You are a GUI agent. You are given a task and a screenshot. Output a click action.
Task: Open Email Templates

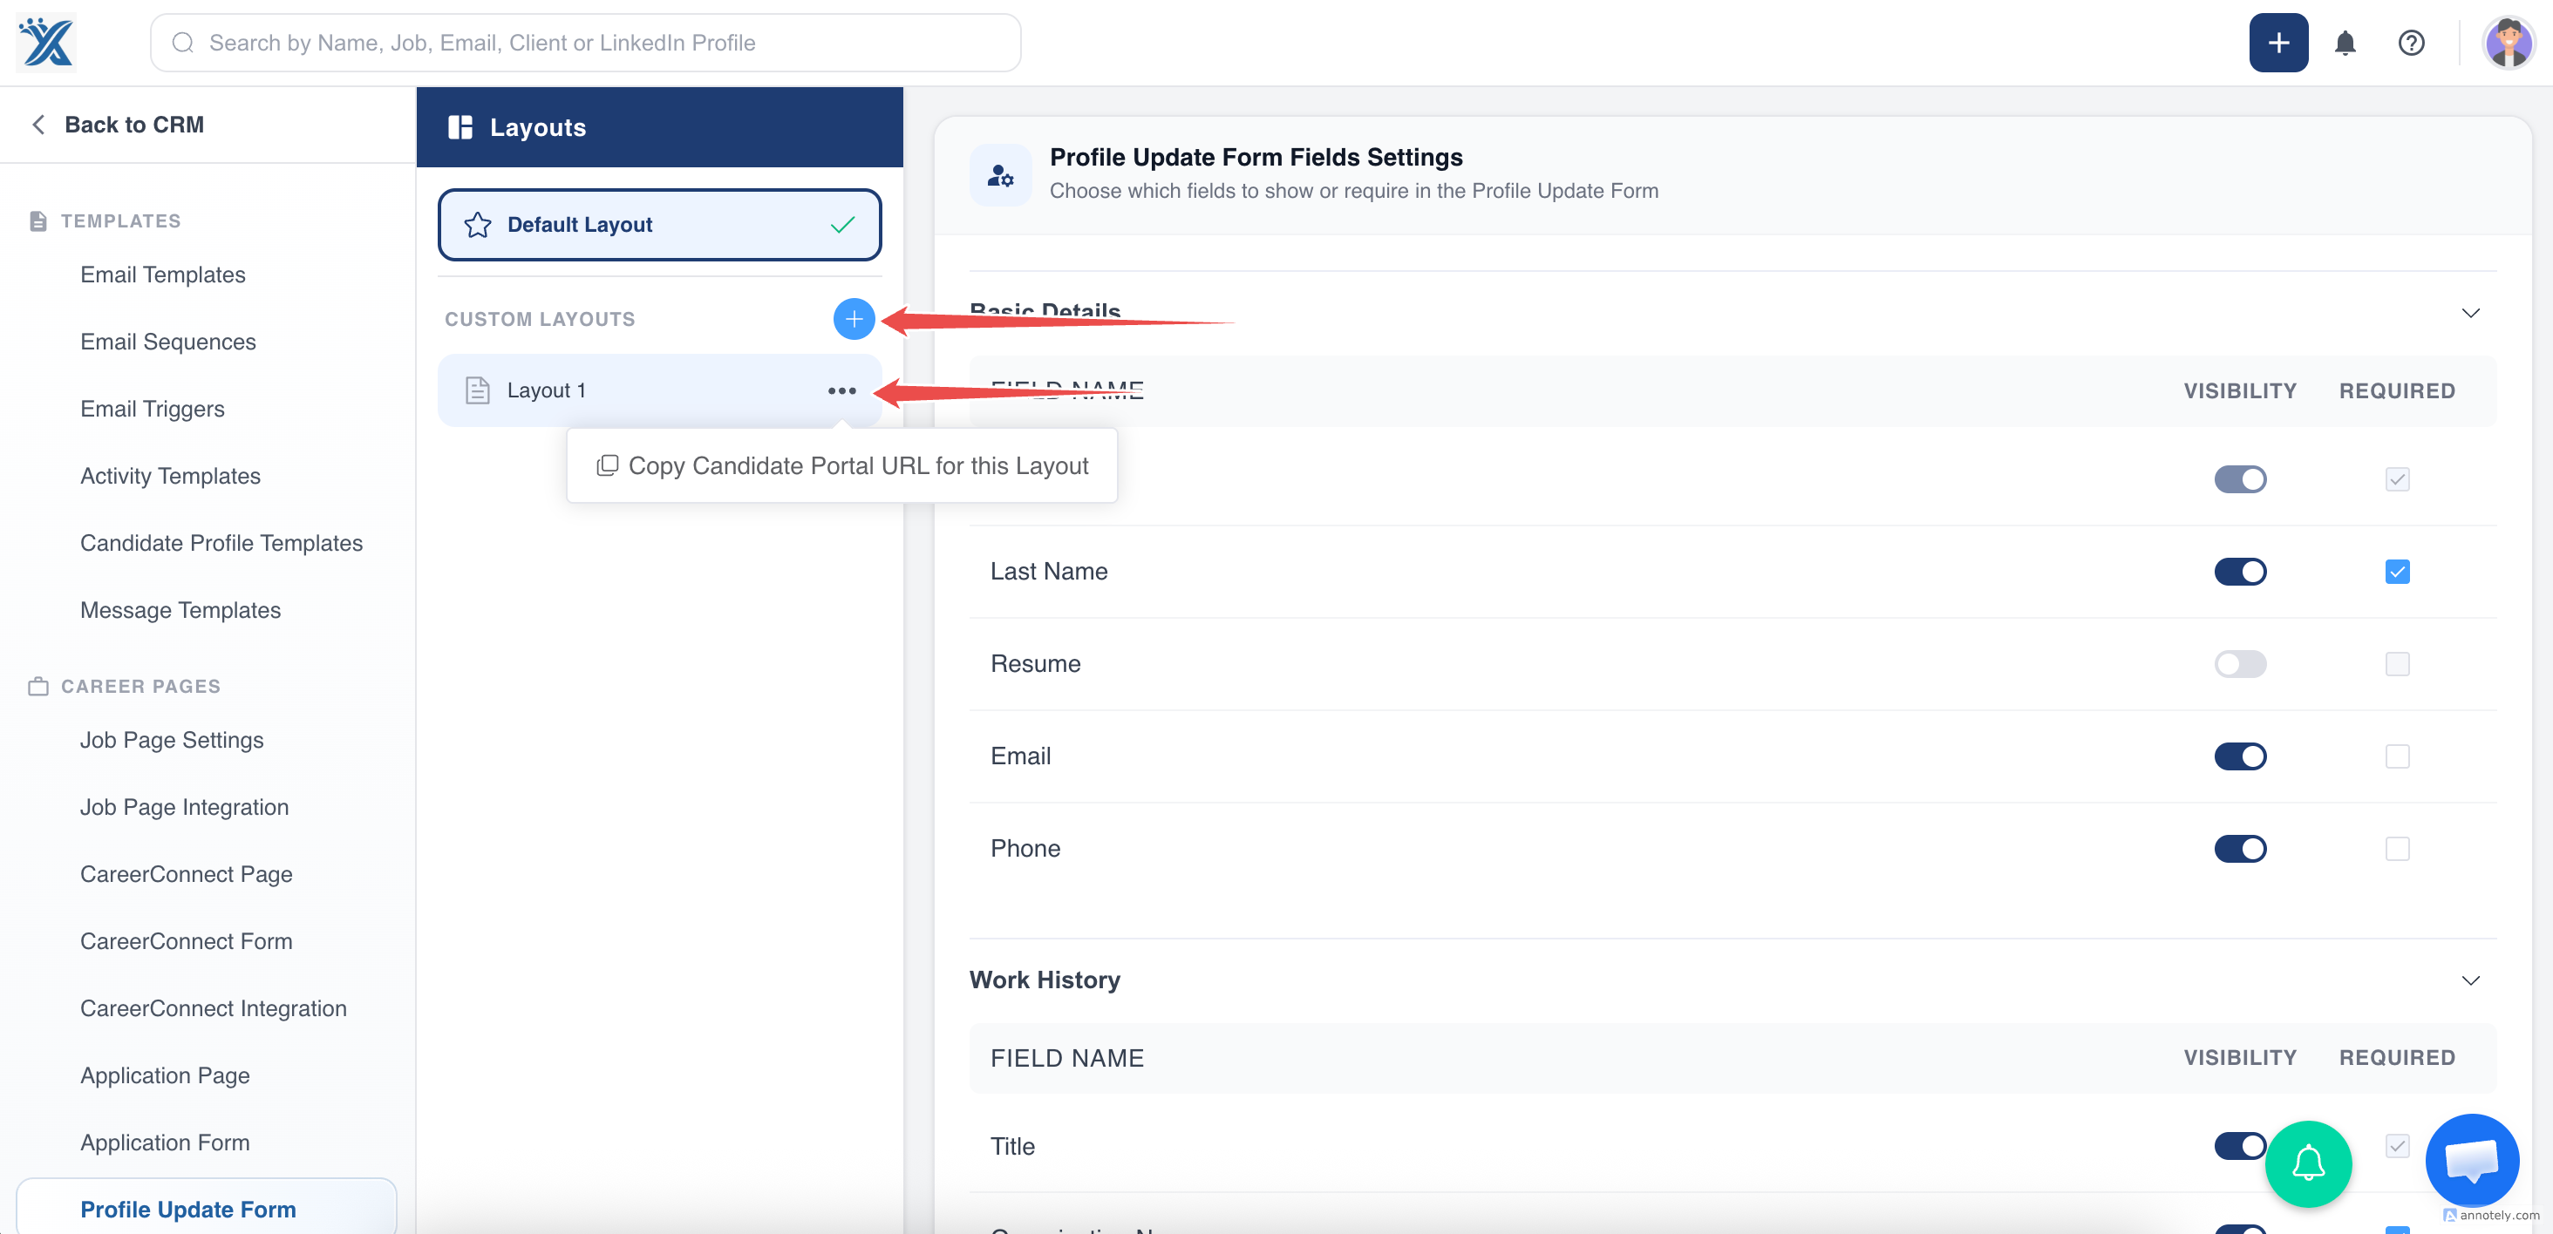click(x=162, y=275)
